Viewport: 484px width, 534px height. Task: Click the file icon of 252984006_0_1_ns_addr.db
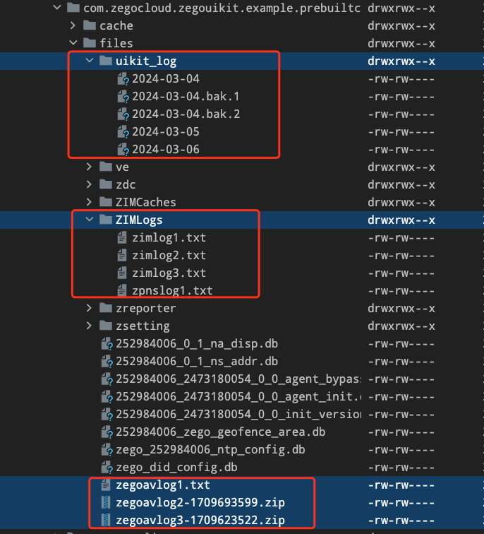pyautogui.click(x=107, y=362)
